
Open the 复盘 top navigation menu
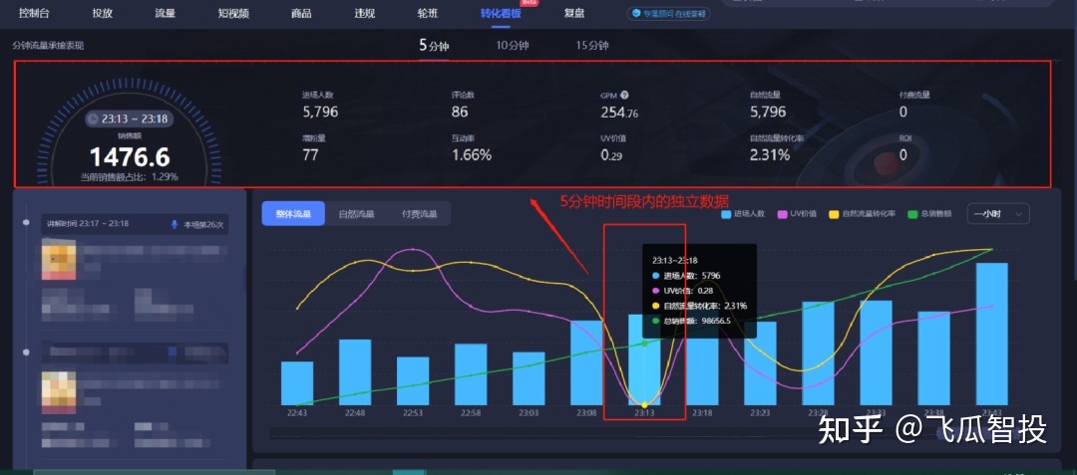pyautogui.click(x=574, y=14)
